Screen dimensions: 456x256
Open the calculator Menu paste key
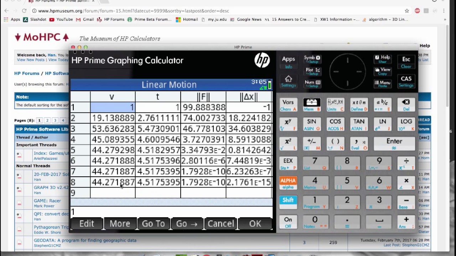tap(382, 84)
